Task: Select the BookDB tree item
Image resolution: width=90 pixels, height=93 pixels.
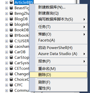Action: [22, 30]
